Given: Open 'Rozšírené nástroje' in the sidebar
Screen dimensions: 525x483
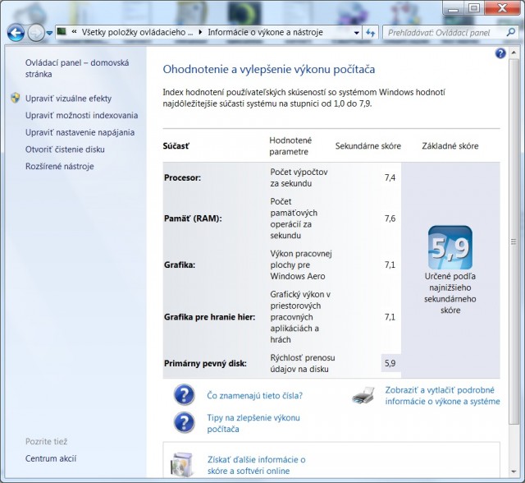Looking at the screenshot, I should [59, 166].
